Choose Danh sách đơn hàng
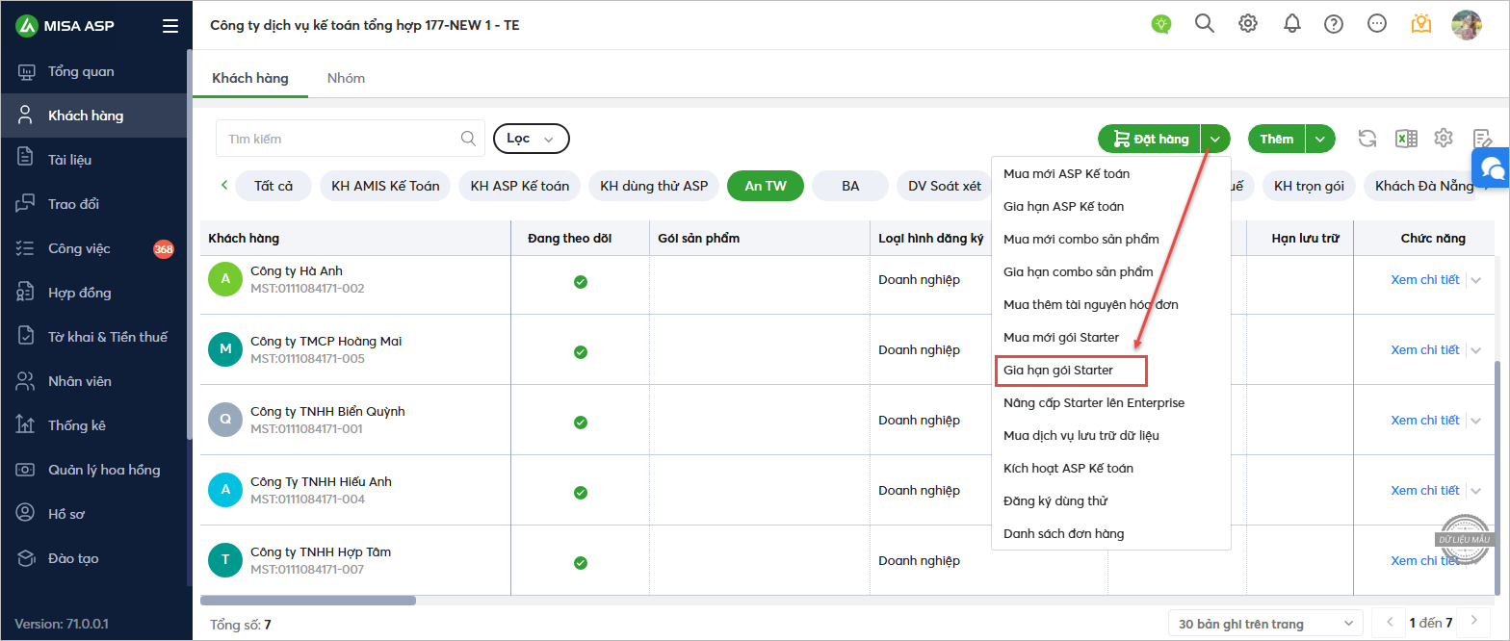Image resolution: width=1510 pixels, height=641 pixels. pyautogui.click(x=1111, y=534)
